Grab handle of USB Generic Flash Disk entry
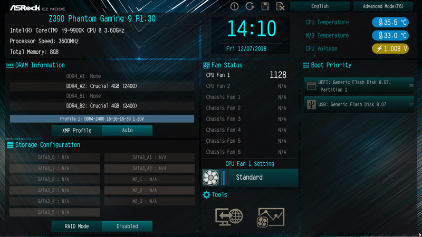The image size is (422, 237). [x=411, y=104]
